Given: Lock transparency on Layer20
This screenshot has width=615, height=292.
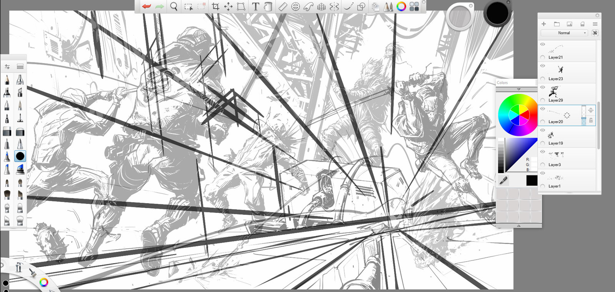Looking at the screenshot, I should pyautogui.click(x=591, y=120).
